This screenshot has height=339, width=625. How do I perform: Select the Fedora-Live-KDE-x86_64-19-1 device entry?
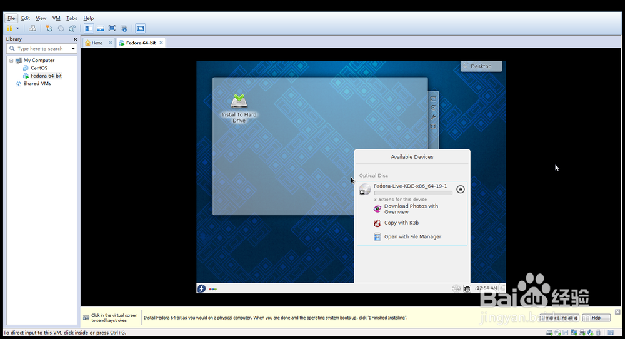coord(410,186)
